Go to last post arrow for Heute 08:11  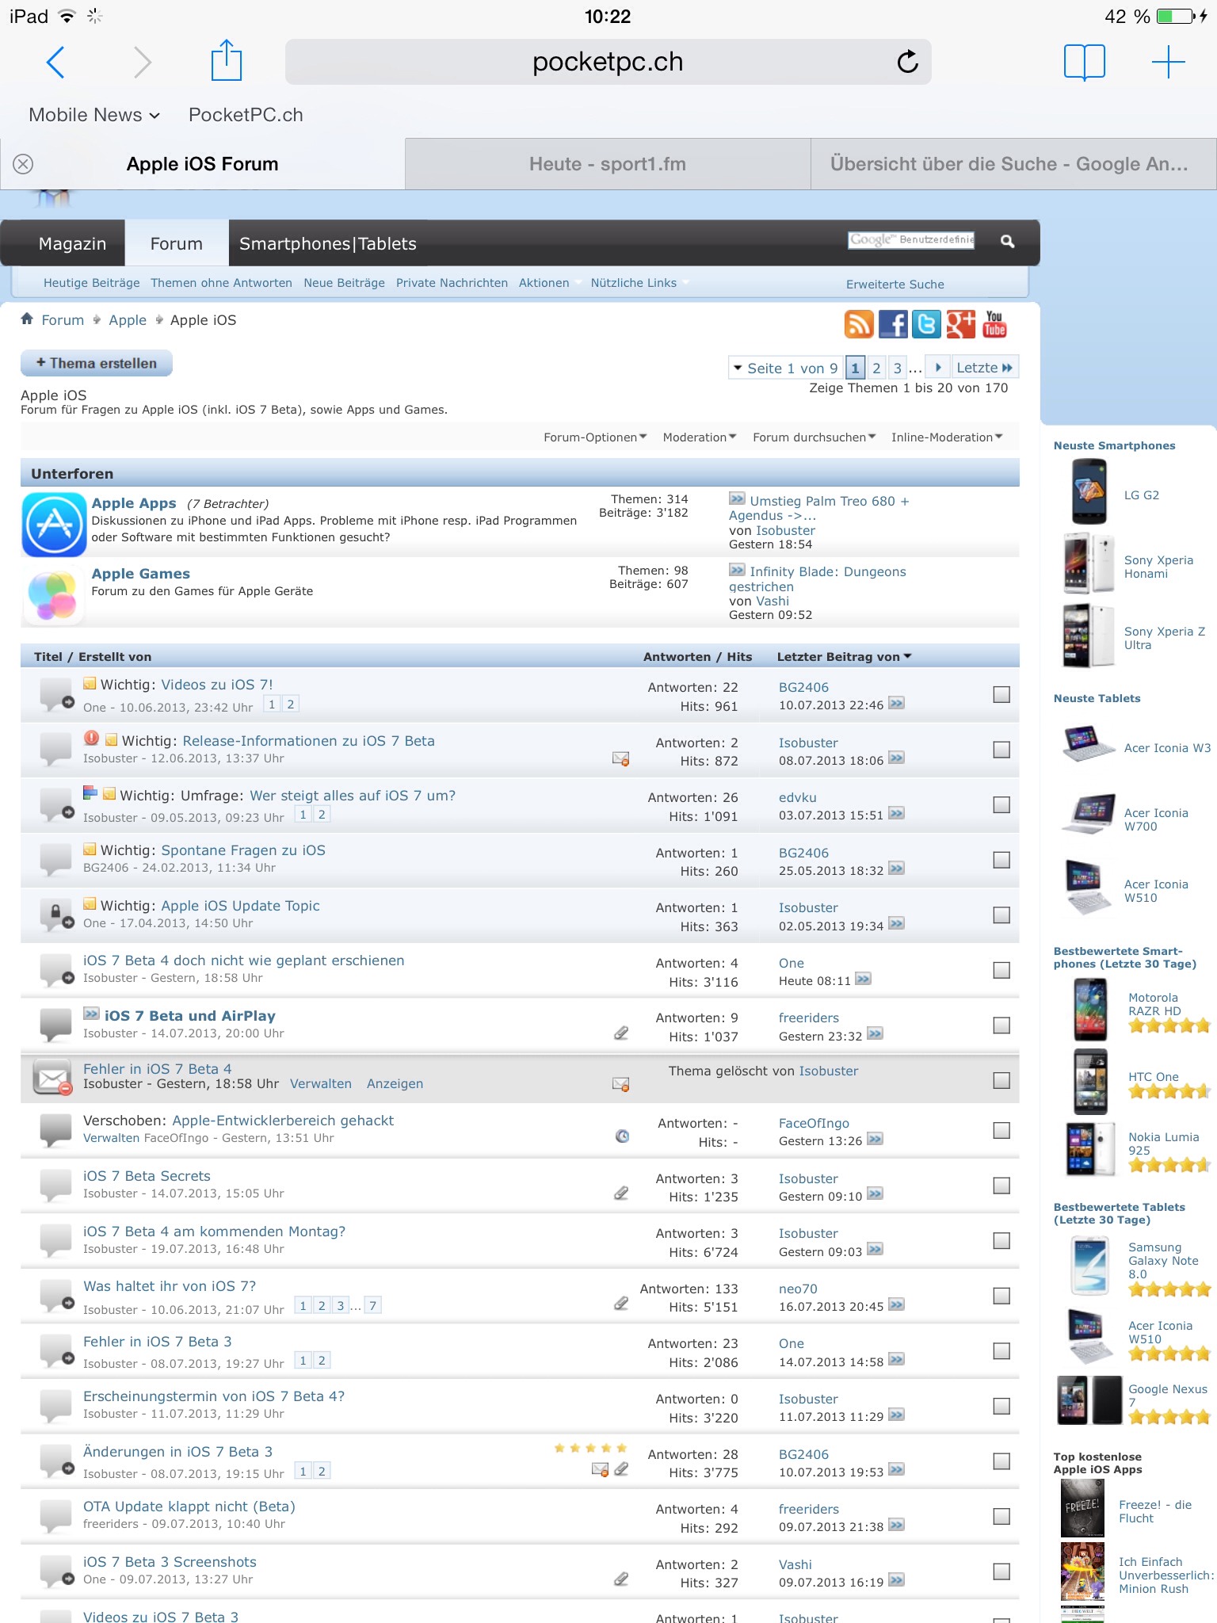tap(863, 980)
